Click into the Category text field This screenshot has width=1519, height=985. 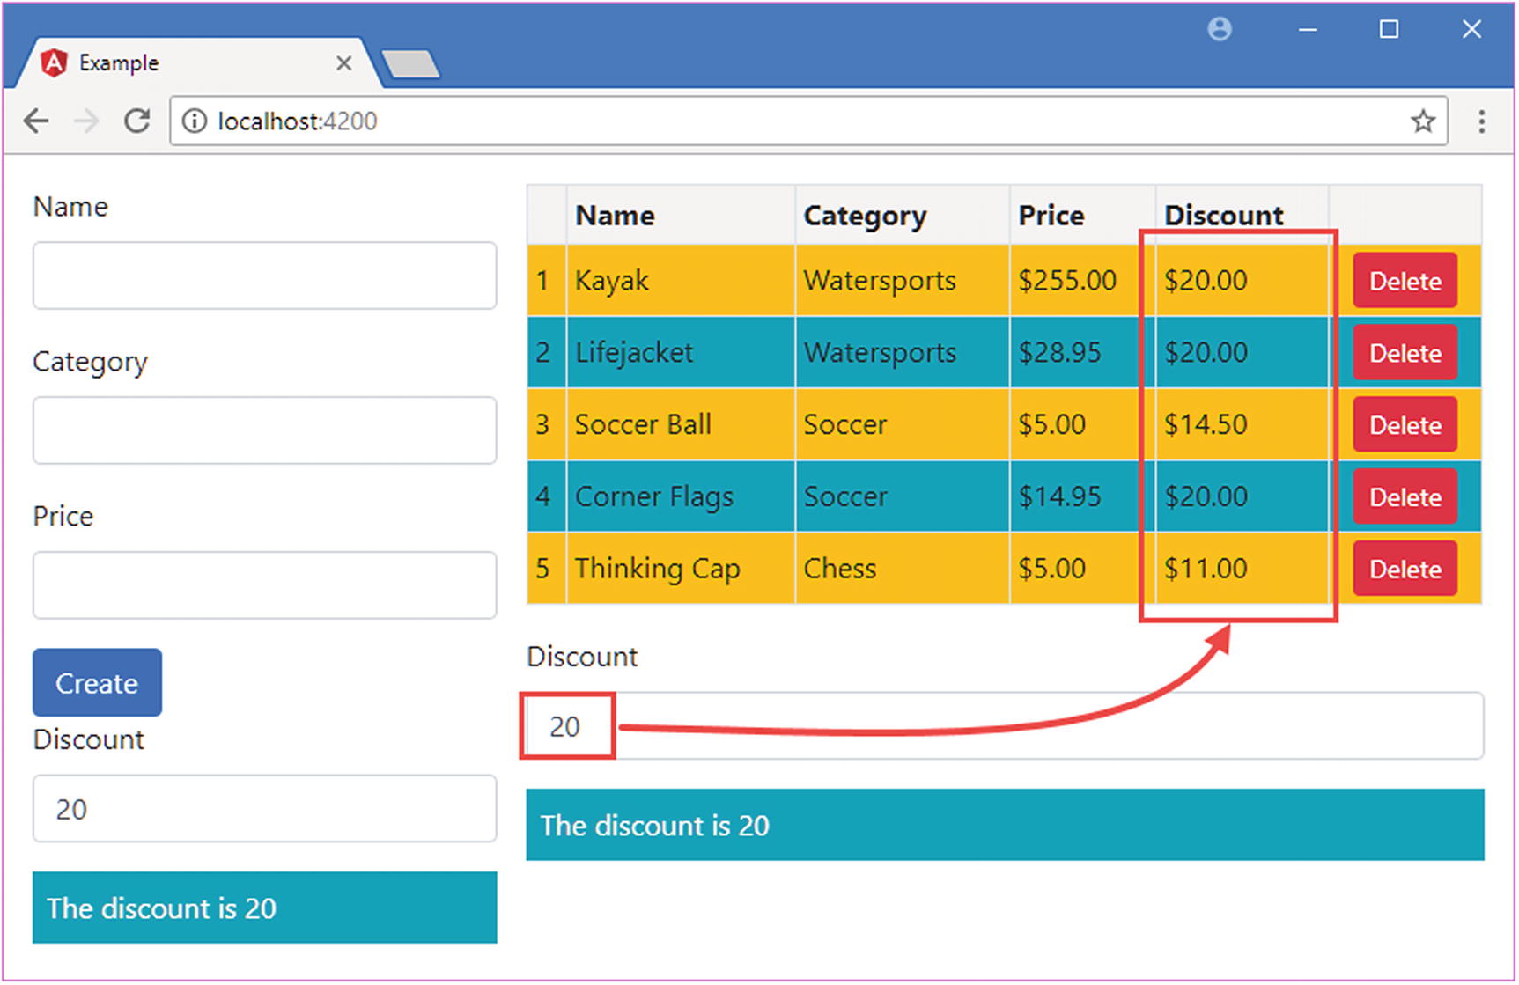coord(264,430)
